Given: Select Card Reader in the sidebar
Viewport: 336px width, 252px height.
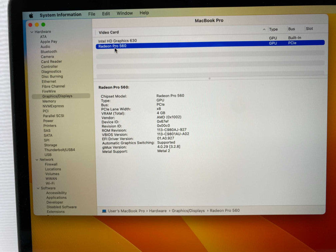Looking at the screenshot, I should [51, 61].
